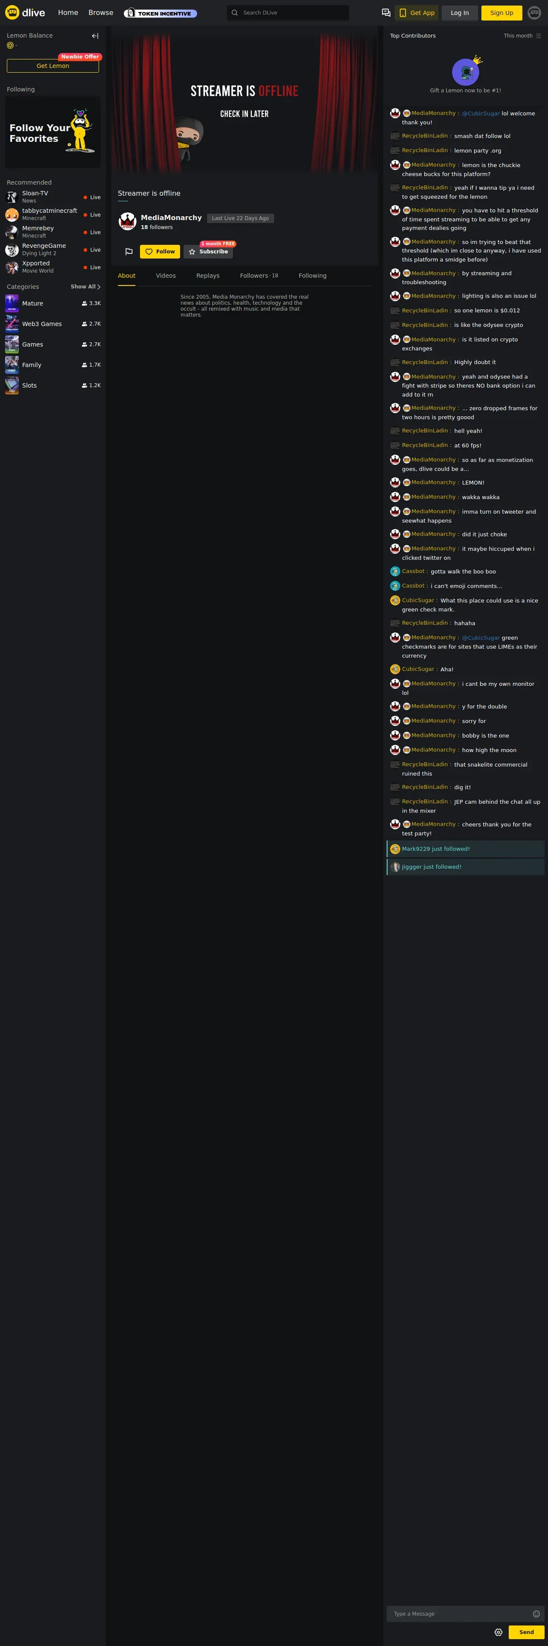Click Cassbot username beside 'i can't emoji comments...'
Viewport: 548px width, 1646px height.
click(x=414, y=586)
